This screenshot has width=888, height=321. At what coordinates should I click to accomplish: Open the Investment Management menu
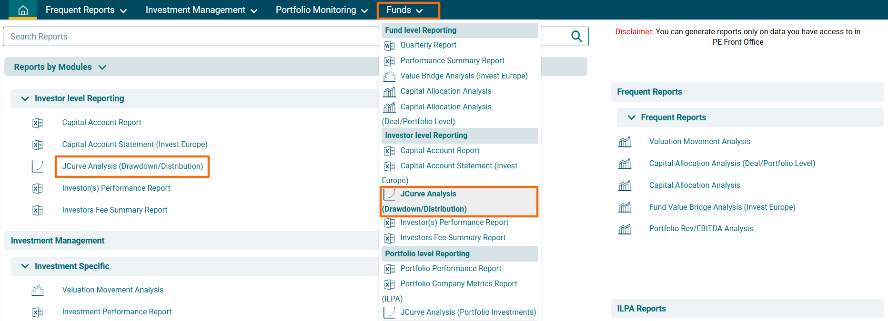201,10
